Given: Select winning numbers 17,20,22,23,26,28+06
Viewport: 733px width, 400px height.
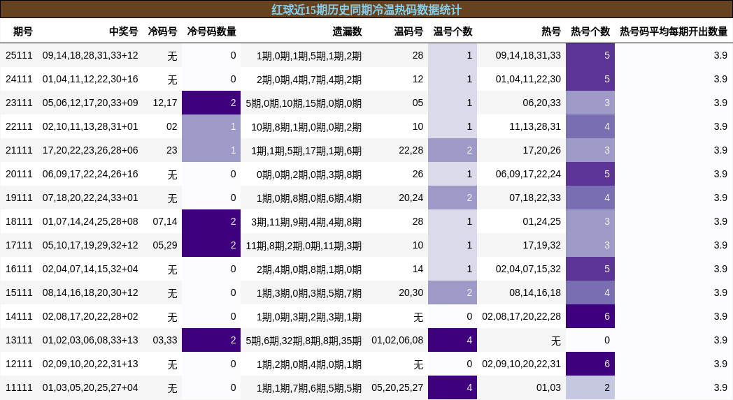Looking at the screenshot, I should point(90,150).
